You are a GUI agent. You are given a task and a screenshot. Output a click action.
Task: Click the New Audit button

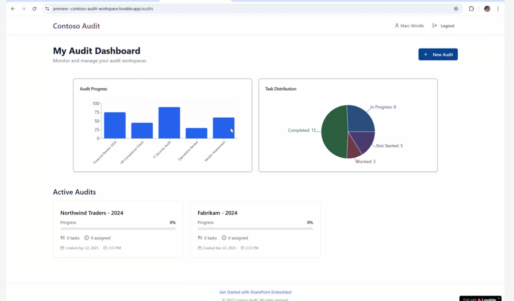pos(438,54)
